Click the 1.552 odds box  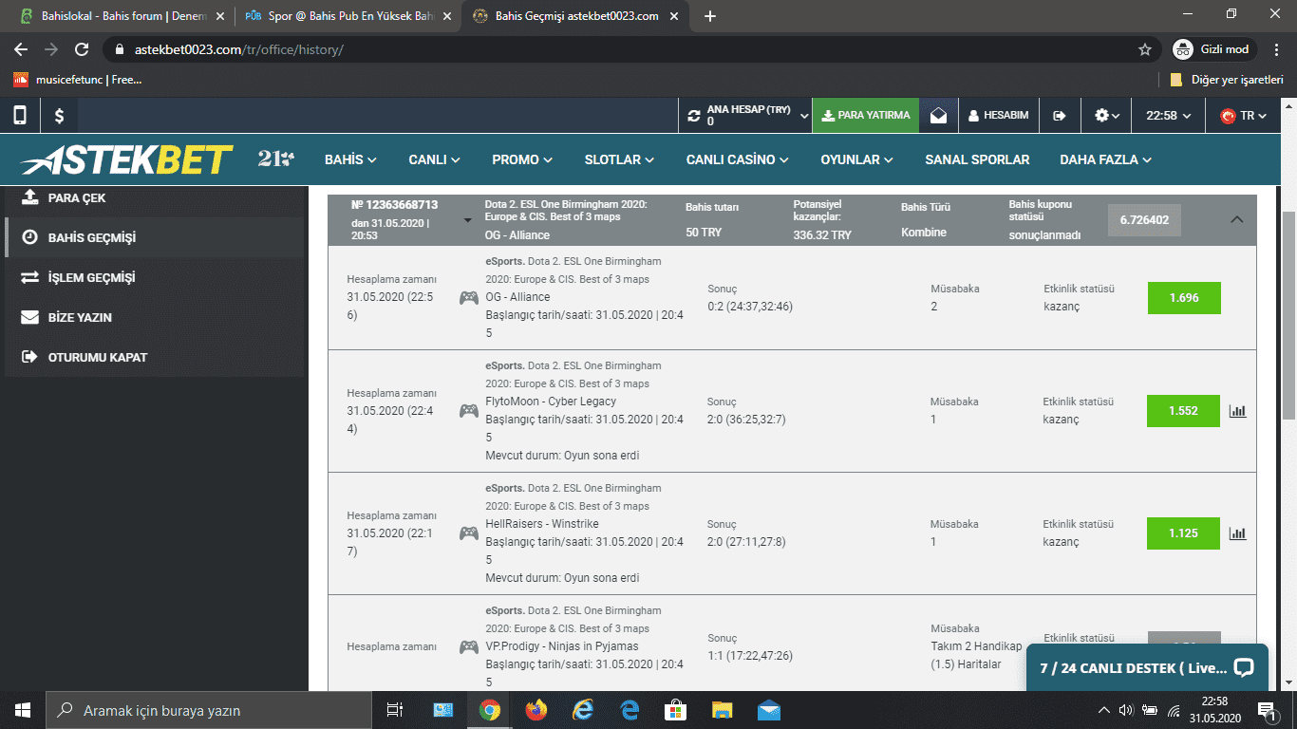click(x=1184, y=411)
